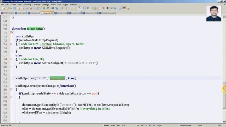Toggle synchronized horizontal scrolling icon
This screenshot has height=127, width=226.
click(x=75, y=8)
